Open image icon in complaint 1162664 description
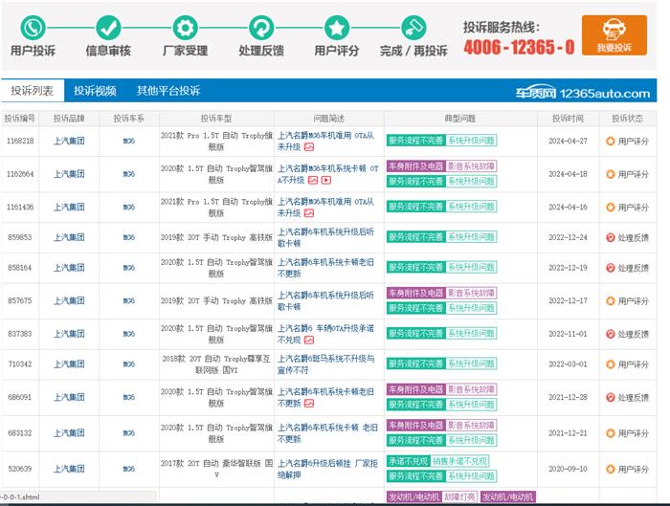The height and width of the screenshot is (506, 670). 313,180
